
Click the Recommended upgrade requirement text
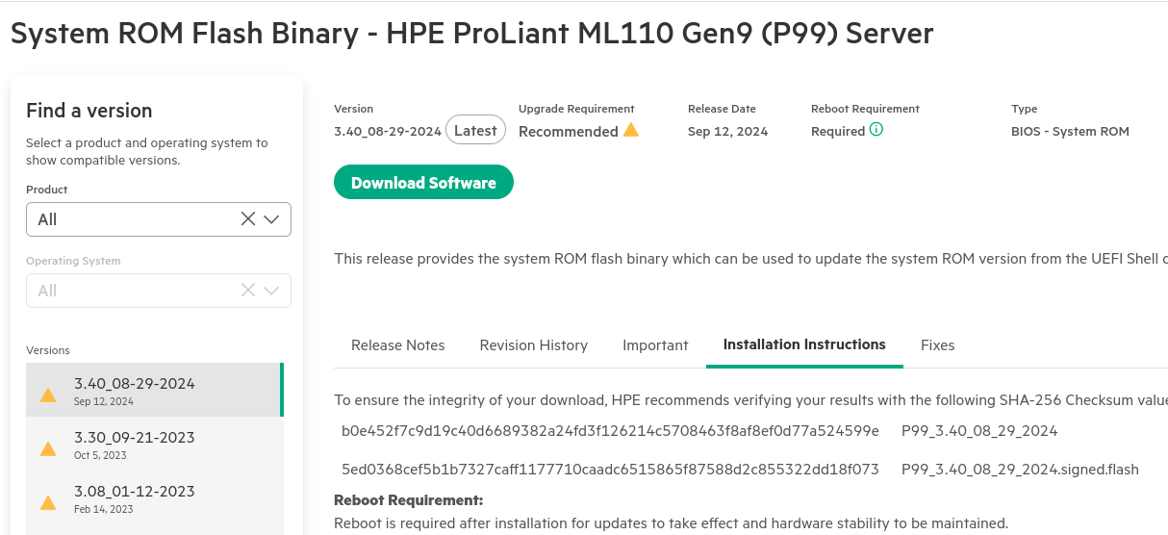(x=569, y=131)
